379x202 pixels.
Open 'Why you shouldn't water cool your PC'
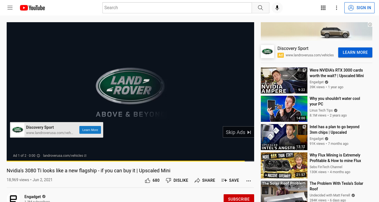[335, 101]
